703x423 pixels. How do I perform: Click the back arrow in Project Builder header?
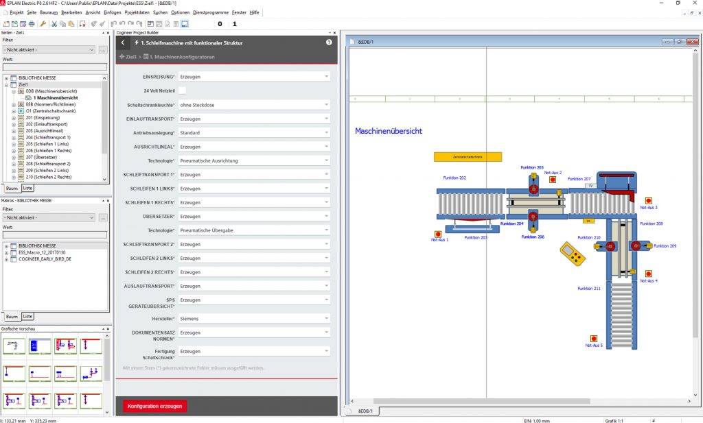(123, 43)
